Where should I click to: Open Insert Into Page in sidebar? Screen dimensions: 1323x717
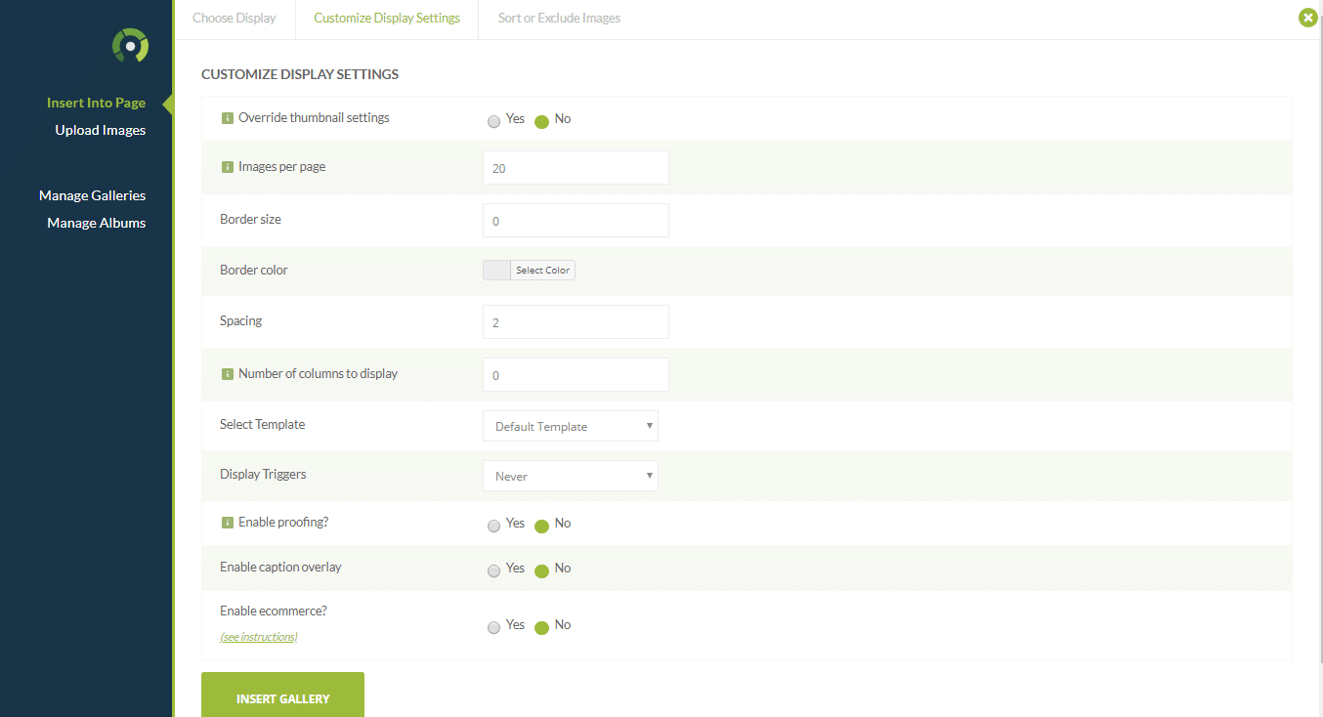point(96,103)
